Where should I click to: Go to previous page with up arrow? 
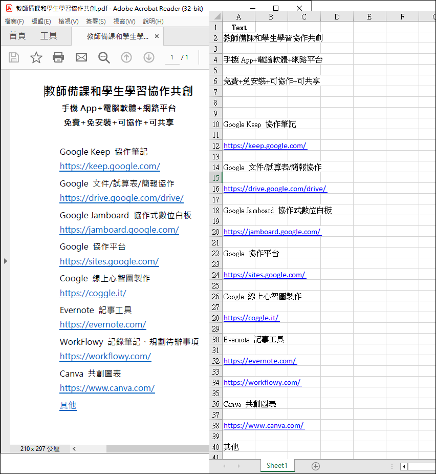126,57
